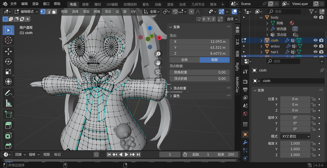Click the vertex X coordinate field

(199, 42)
